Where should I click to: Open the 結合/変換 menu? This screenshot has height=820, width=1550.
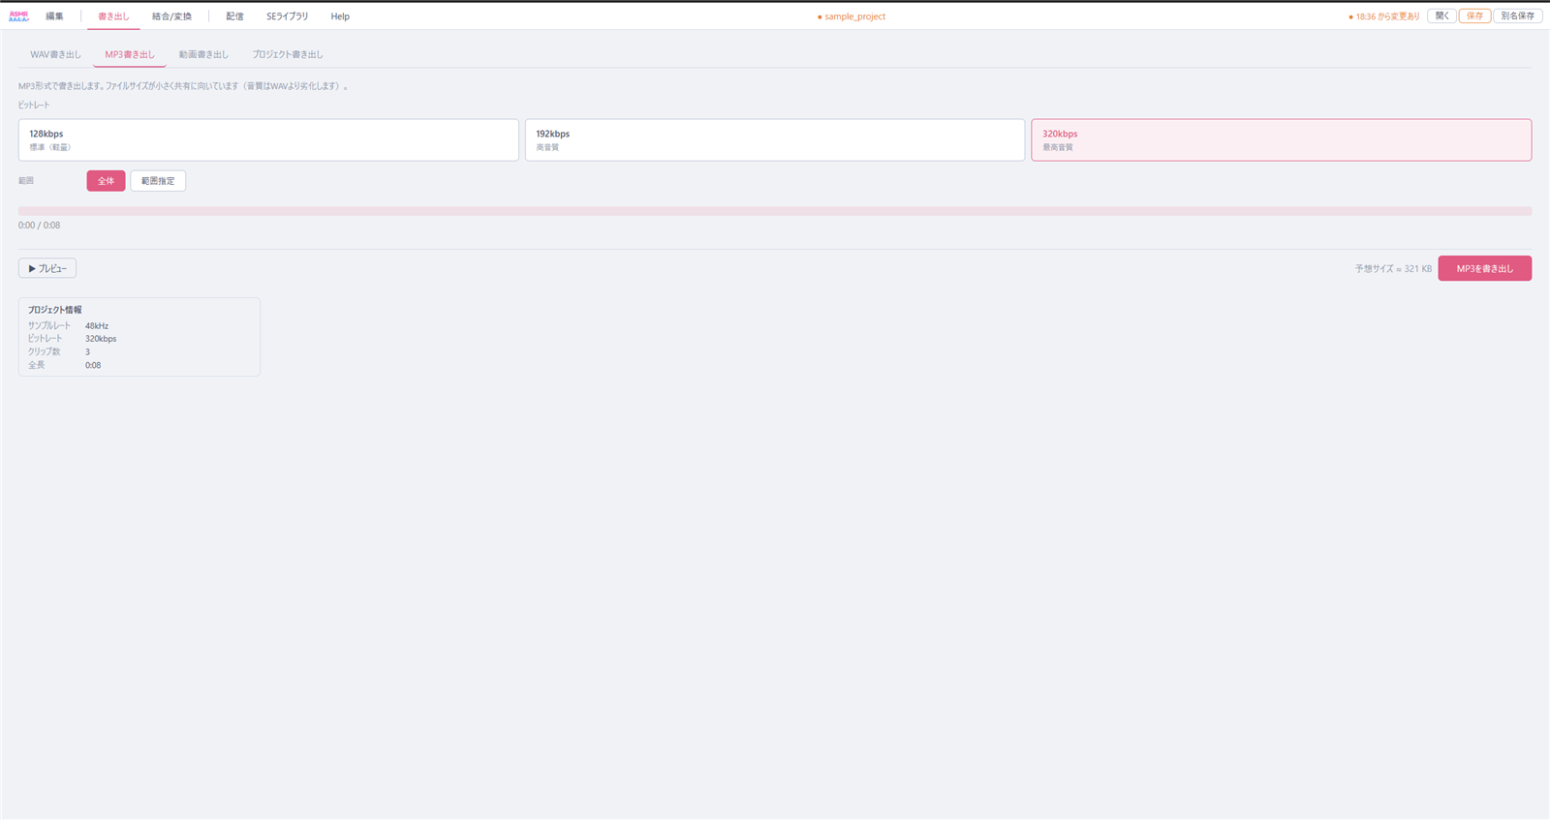coord(171,16)
